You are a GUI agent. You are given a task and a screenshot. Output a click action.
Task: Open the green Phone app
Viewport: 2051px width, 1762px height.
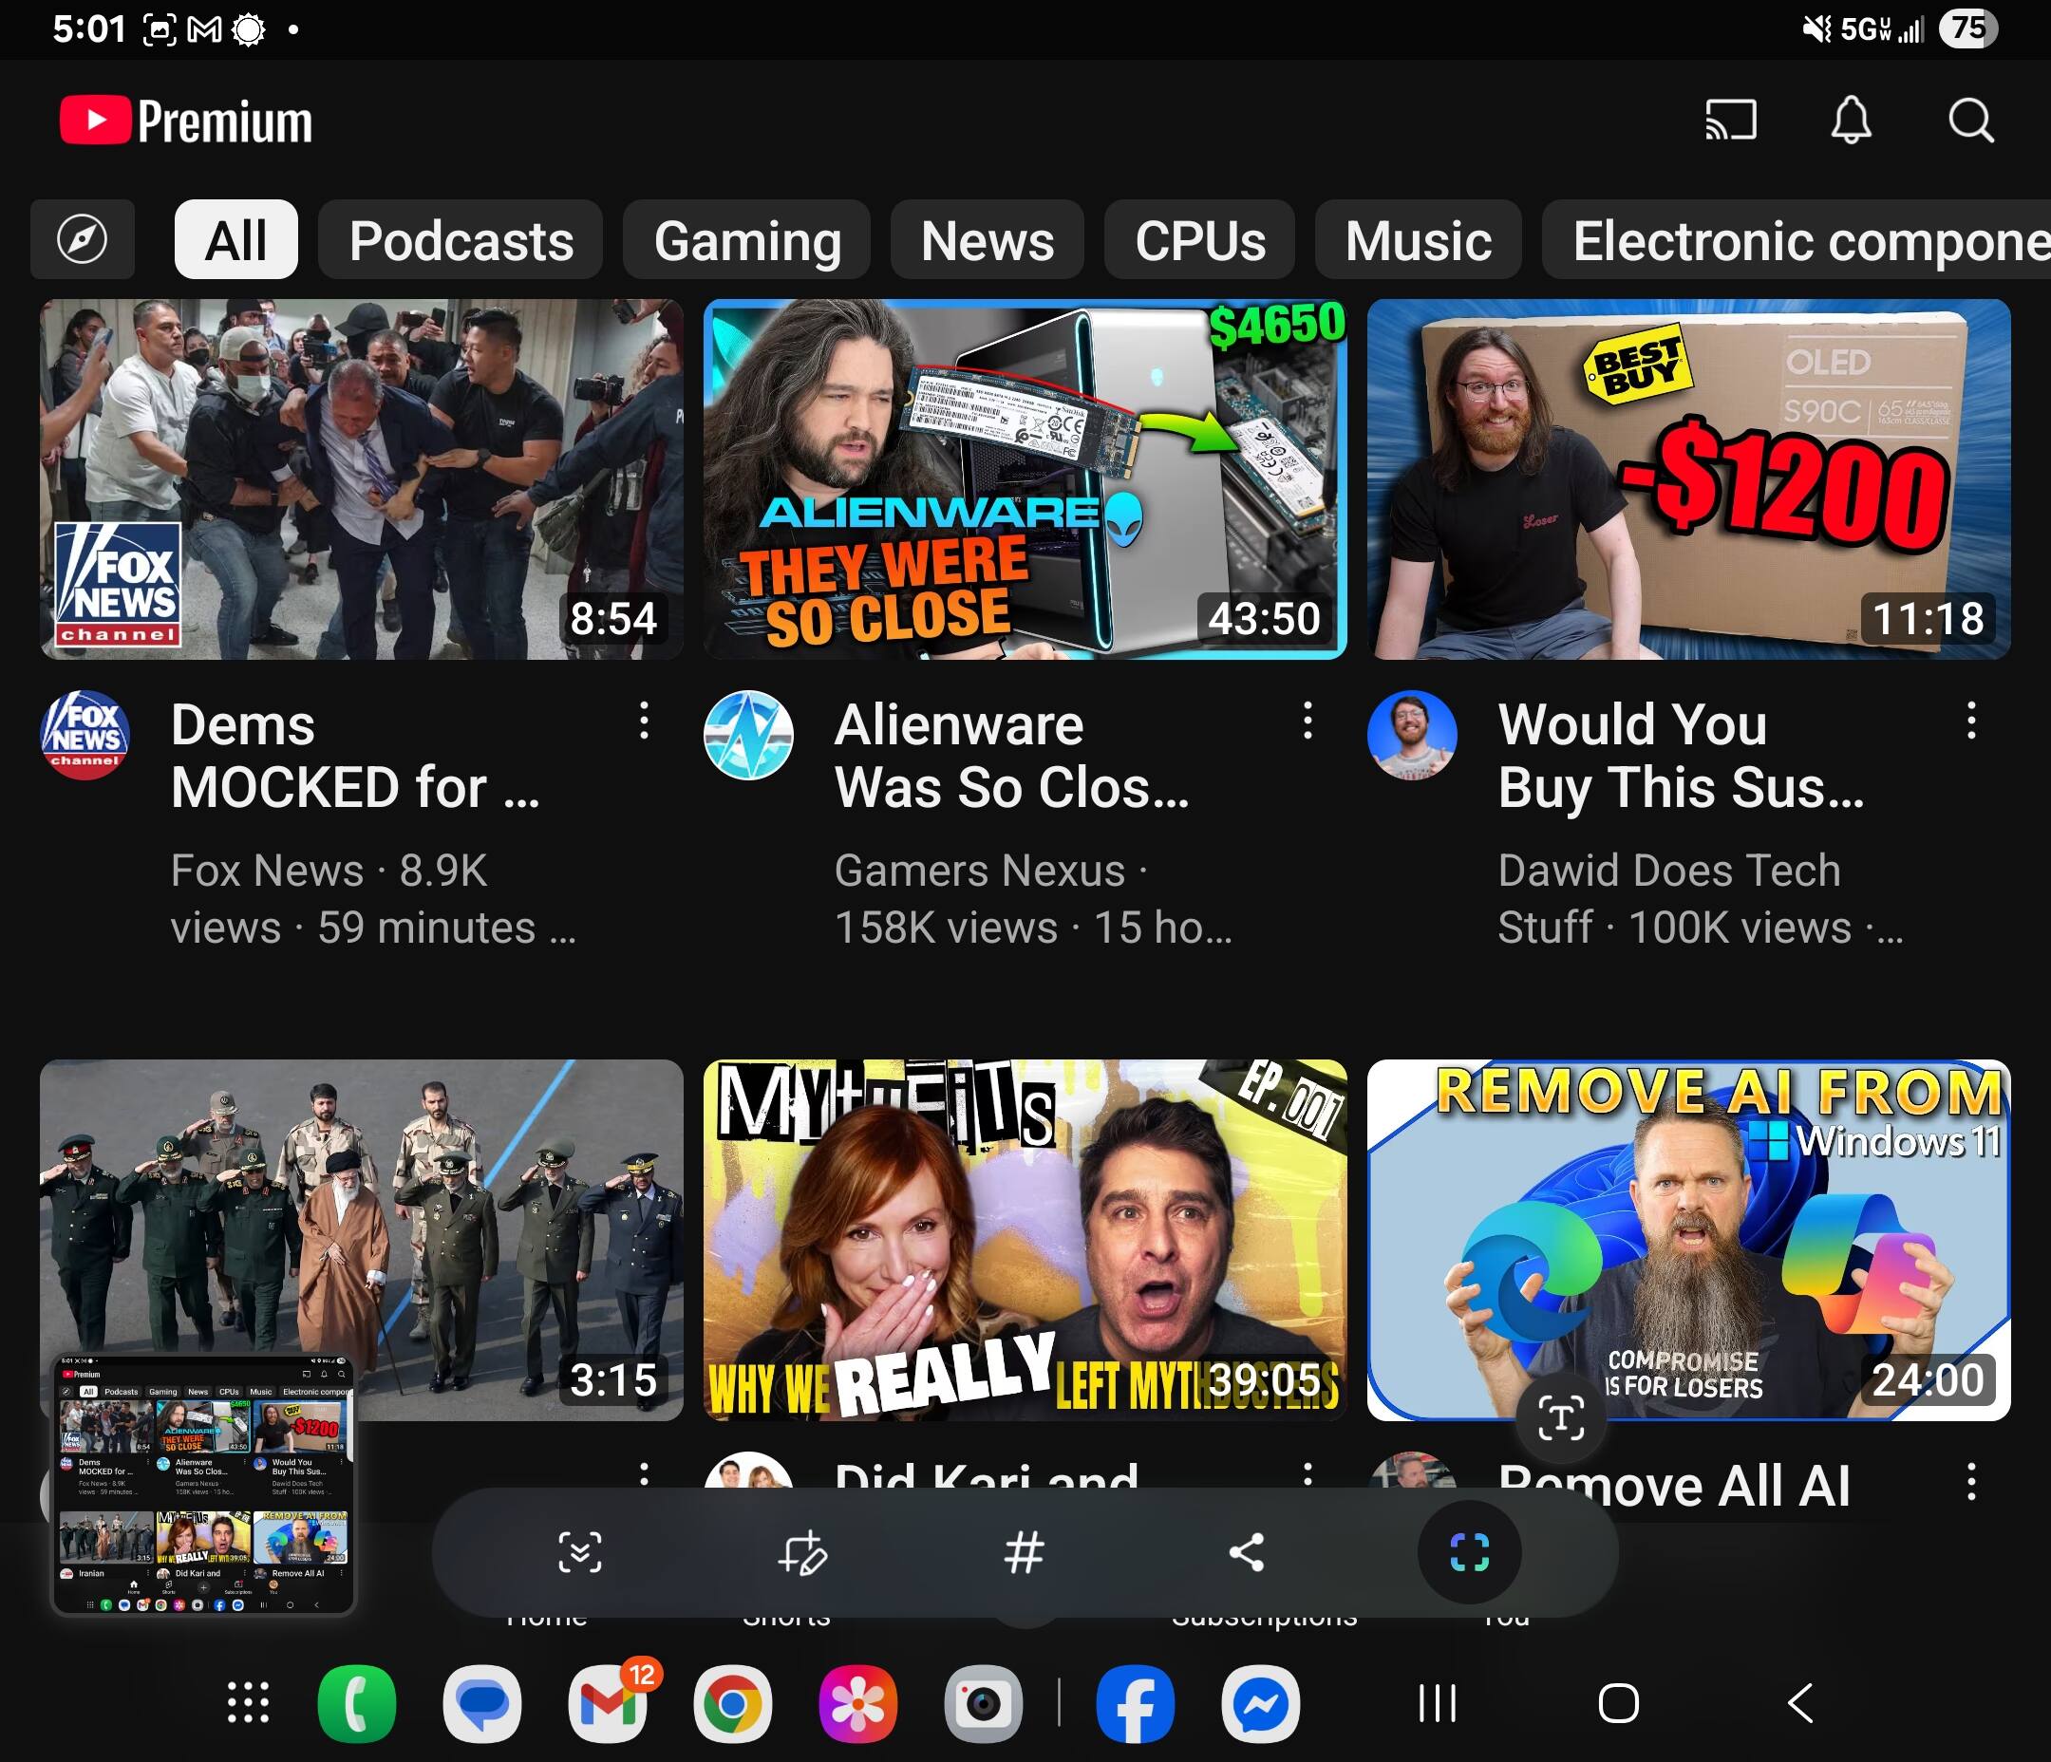pos(356,1703)
